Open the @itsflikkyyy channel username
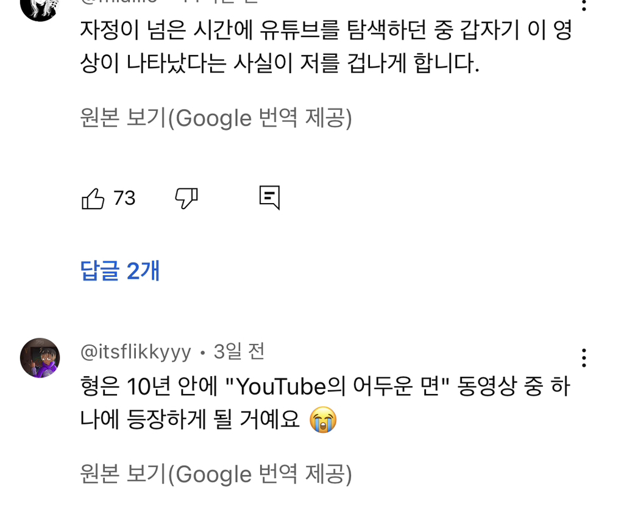 pos(135,352)
